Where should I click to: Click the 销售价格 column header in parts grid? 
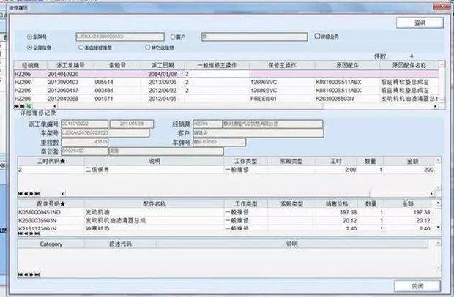337,204
